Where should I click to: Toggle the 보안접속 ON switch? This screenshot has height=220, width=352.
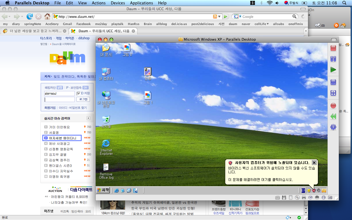85,88
